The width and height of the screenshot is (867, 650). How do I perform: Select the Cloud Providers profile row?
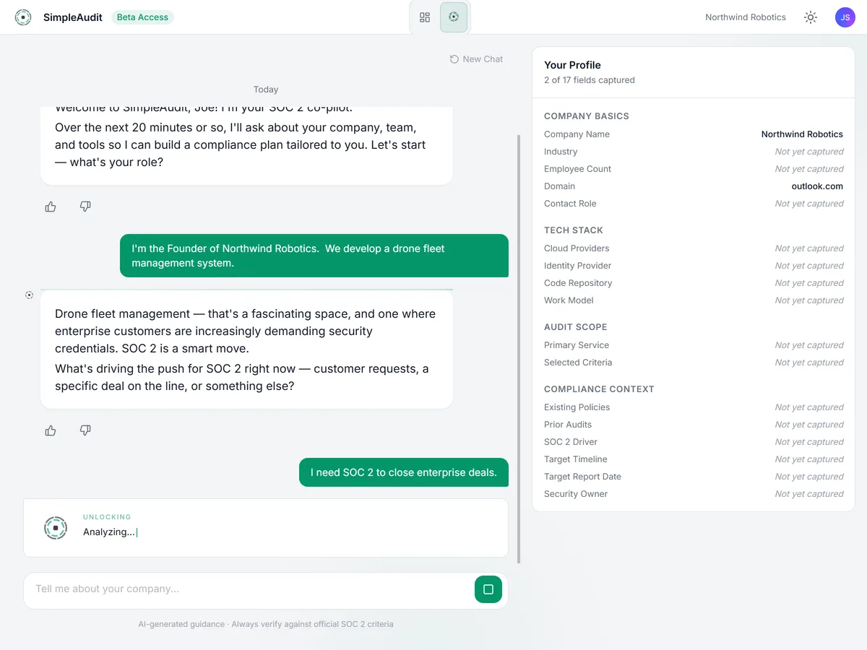coord(694,248)
